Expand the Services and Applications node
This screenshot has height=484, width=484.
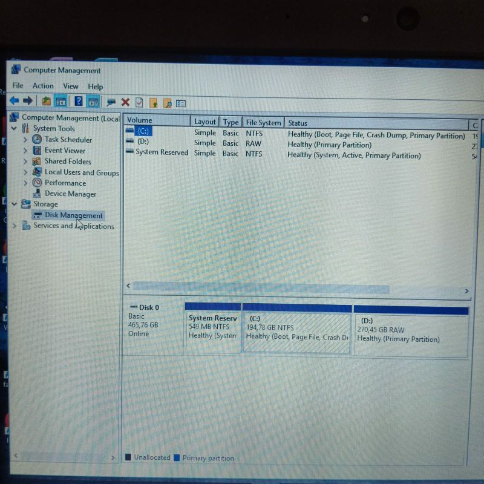pyautogui.click(x=15, y=226)
